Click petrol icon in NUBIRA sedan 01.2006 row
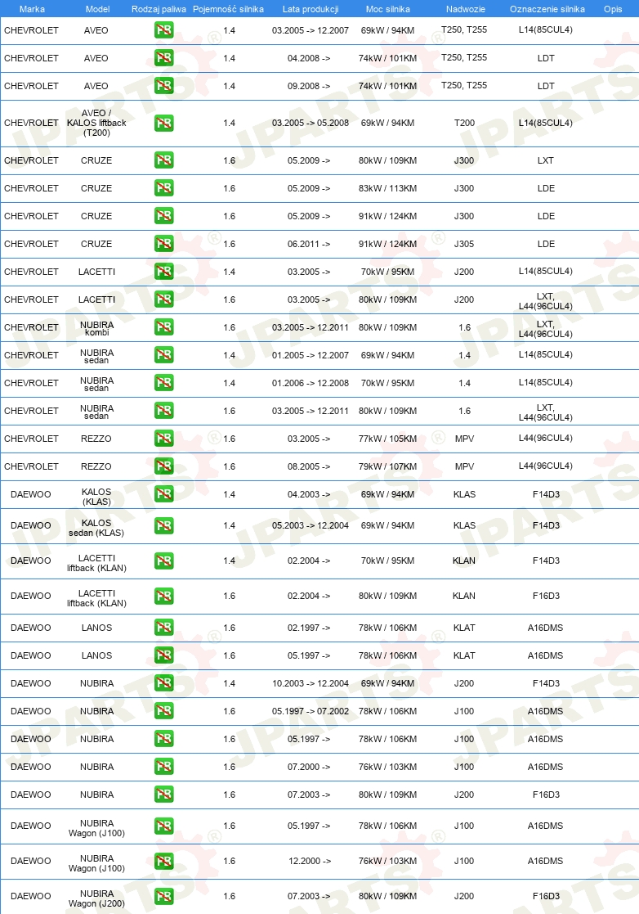This screenshot has height=914, width=639. coord(164,383)
